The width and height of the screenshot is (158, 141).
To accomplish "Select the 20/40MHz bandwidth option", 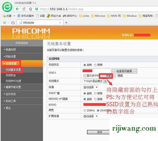I will [x=98, y=111].
